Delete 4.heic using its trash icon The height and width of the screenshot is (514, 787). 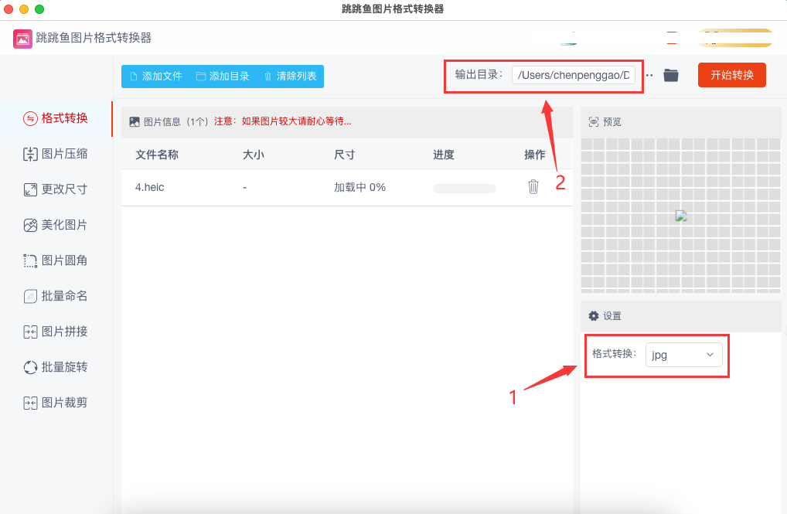533,187
